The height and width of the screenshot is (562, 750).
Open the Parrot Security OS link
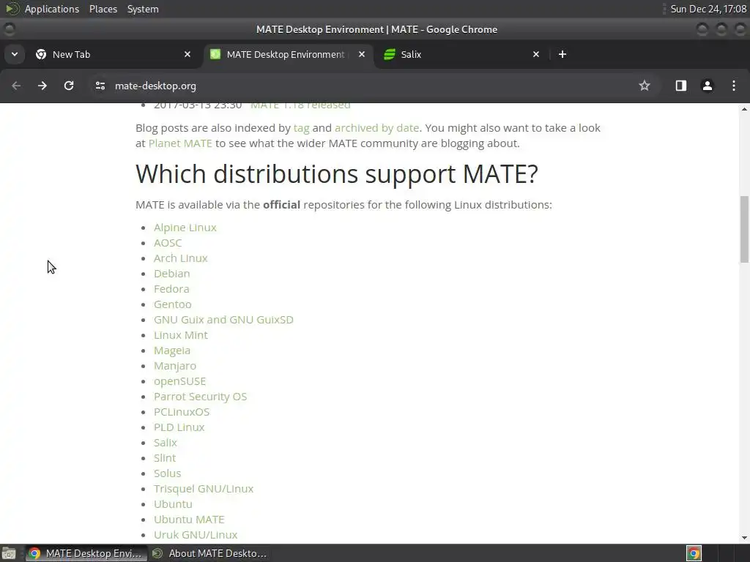click(201, 396)
